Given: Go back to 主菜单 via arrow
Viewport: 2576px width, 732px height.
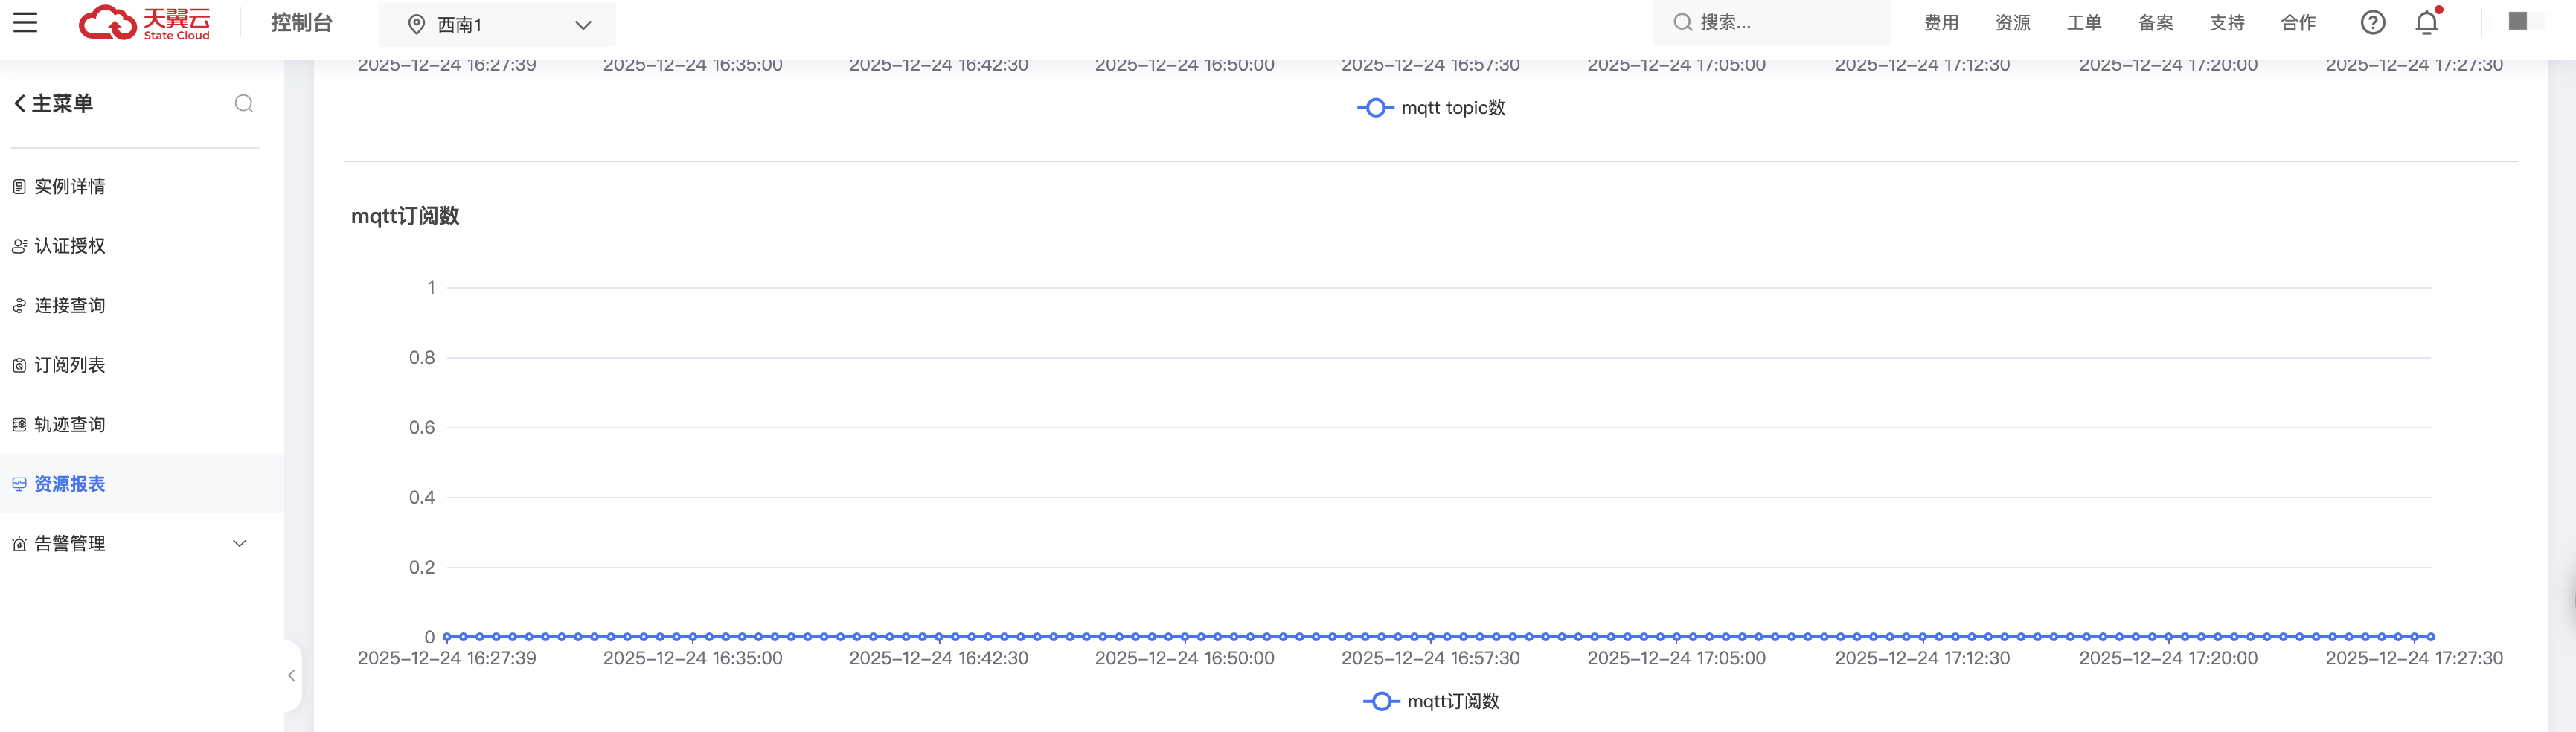Looking at the screenshot, I should point(19,104).
